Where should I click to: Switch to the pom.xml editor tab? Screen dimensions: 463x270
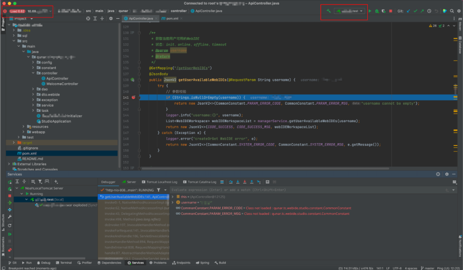point(172,18)
